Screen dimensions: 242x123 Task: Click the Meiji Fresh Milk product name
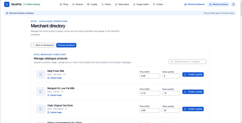(x=56, y=71)
